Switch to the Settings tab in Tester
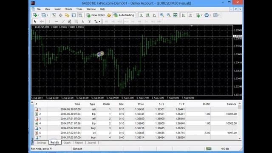The image size is (272, 153). [x=41, y=143]
